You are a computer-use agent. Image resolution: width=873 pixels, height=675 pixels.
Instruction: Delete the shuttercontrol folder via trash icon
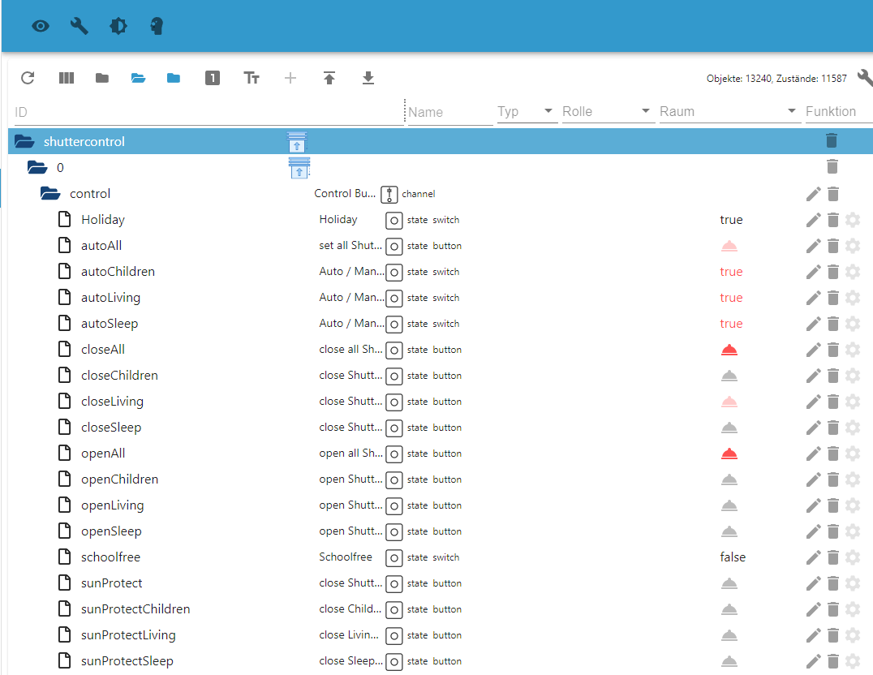832,140
